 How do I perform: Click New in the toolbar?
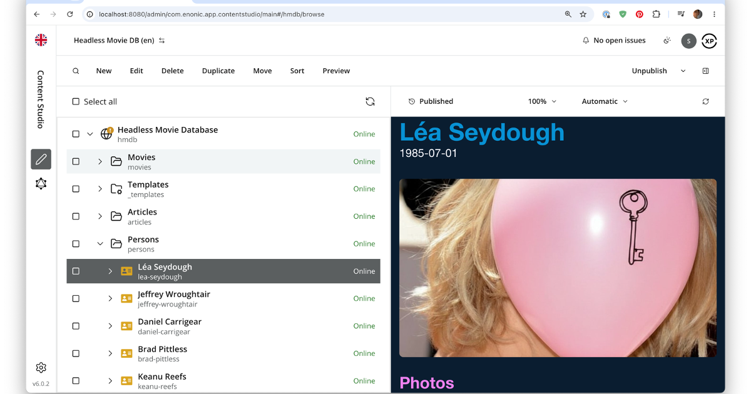[104, 71]
